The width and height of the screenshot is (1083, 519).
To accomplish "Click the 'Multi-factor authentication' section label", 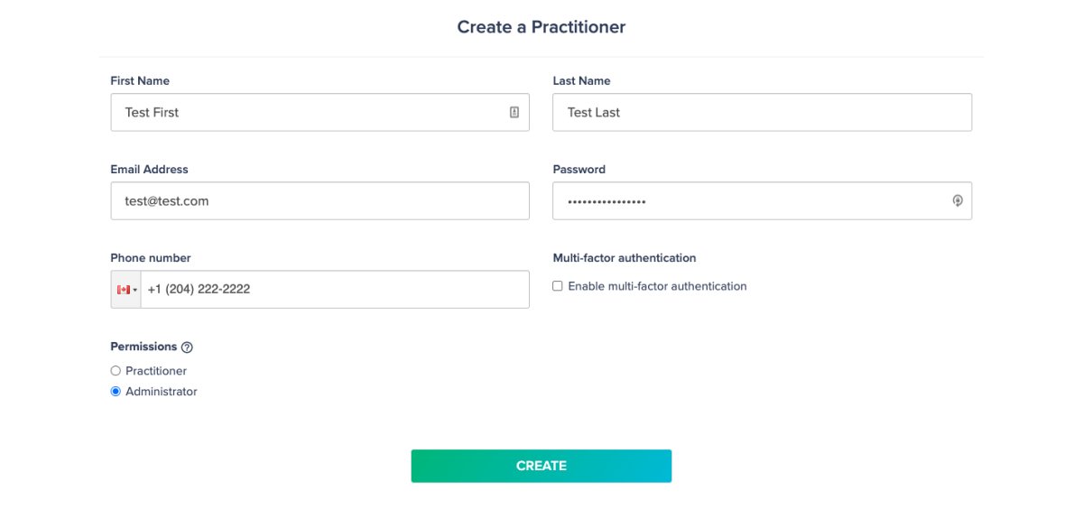I will [x=625, y=258].
